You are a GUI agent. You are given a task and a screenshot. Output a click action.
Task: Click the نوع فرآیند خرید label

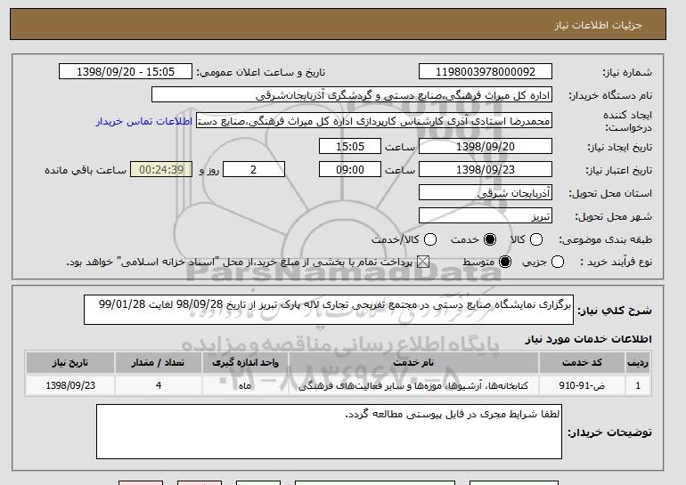coord(616,262)
